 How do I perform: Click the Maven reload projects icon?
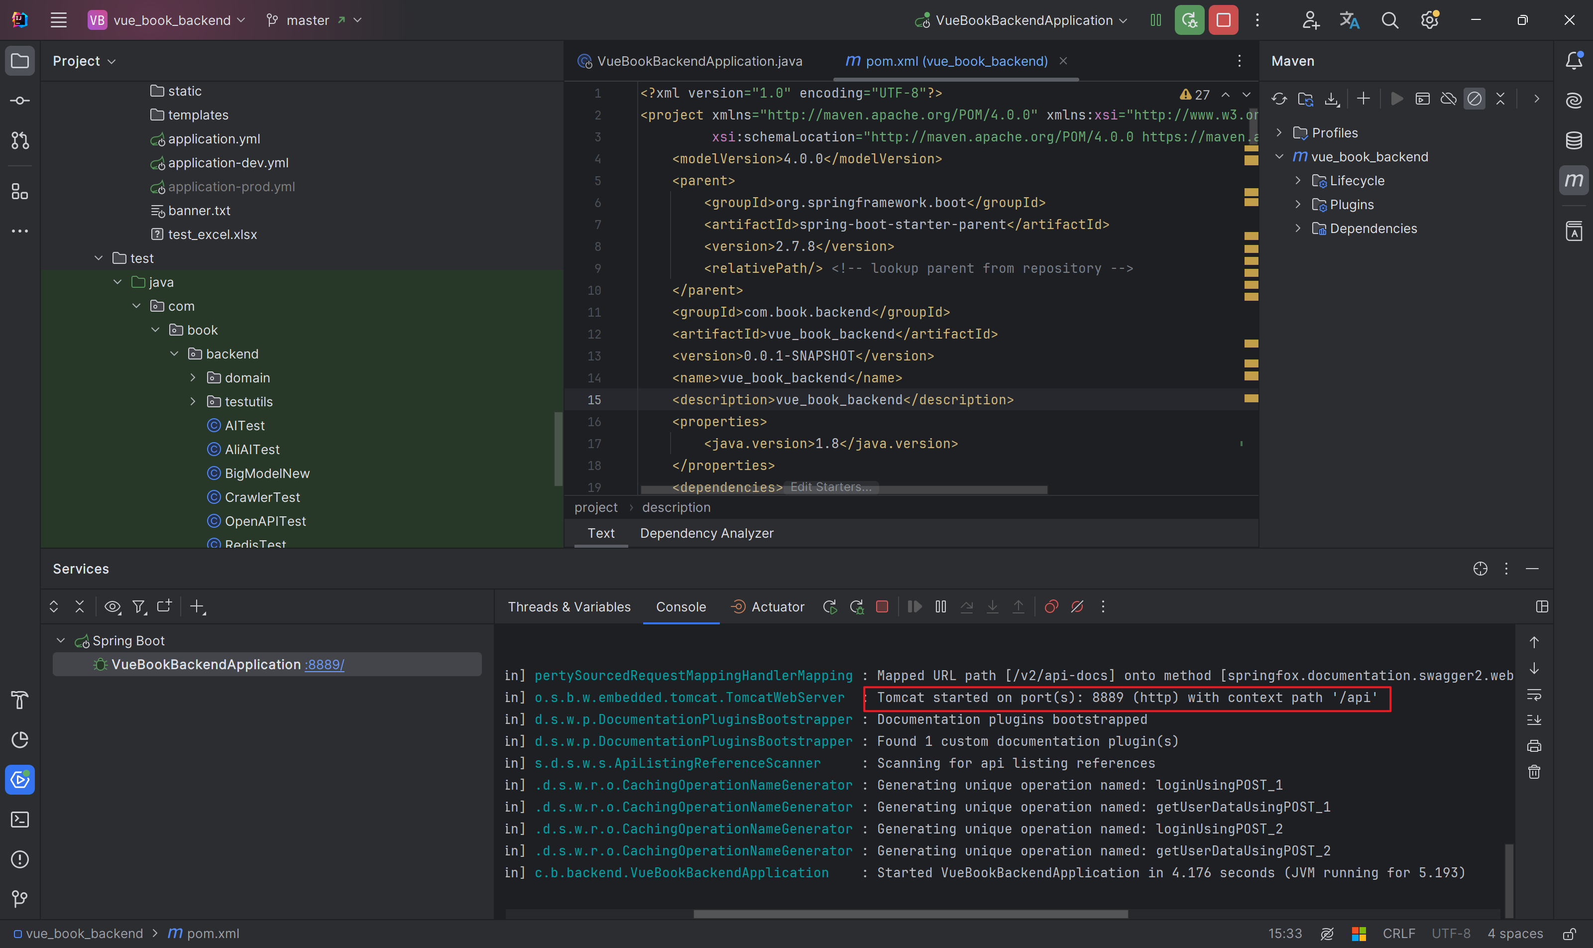tap(1279, 99)
